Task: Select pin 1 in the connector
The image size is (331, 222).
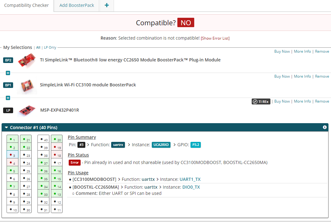Action: 12,139
